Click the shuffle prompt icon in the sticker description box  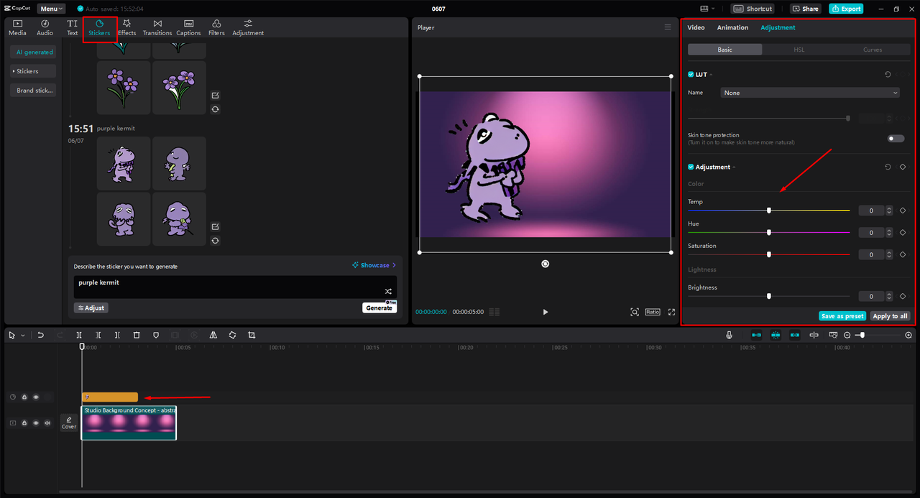click(388, 291)
